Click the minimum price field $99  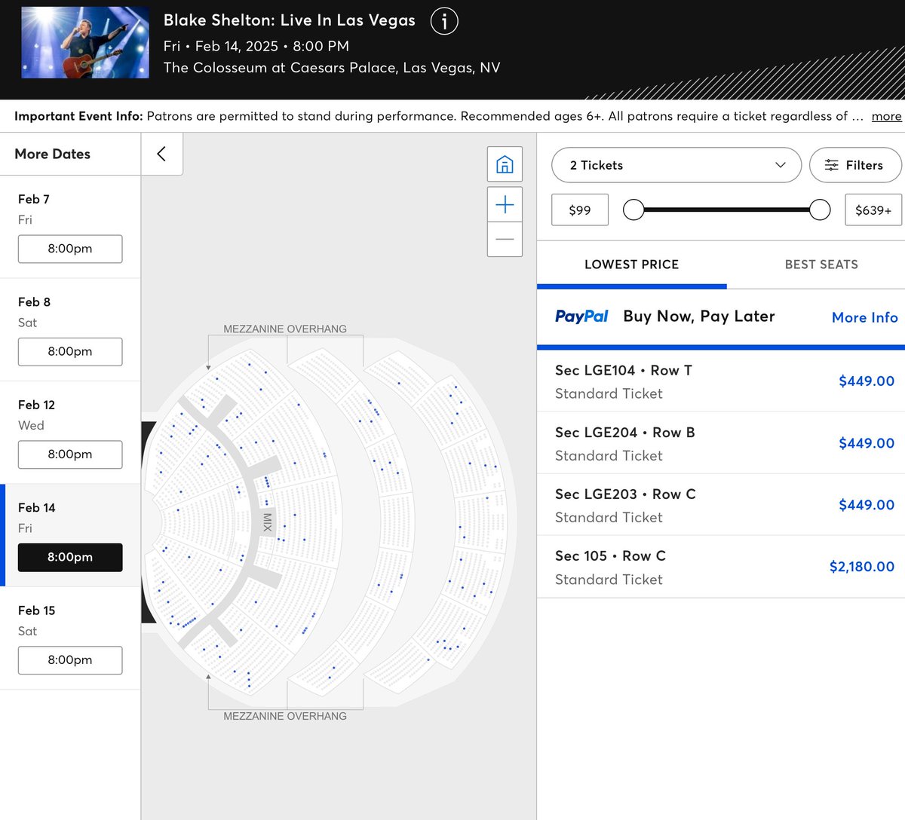click(x=580, y=210)
